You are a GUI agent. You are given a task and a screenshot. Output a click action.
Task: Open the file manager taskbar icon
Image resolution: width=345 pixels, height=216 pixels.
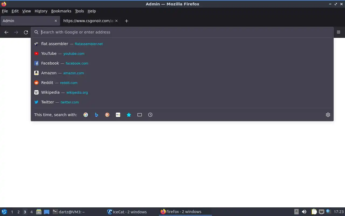pos(39,212)
